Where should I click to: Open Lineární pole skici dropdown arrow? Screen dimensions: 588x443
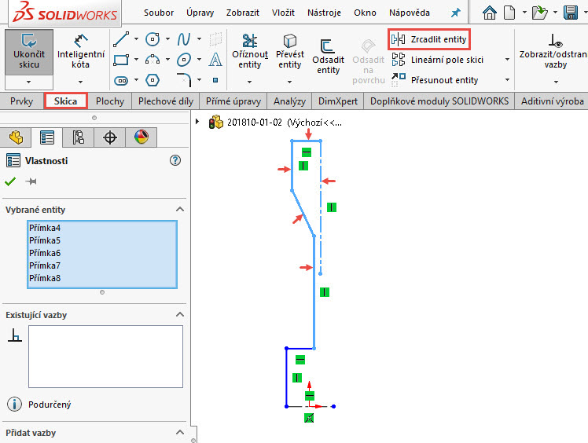tap(507, 60)
